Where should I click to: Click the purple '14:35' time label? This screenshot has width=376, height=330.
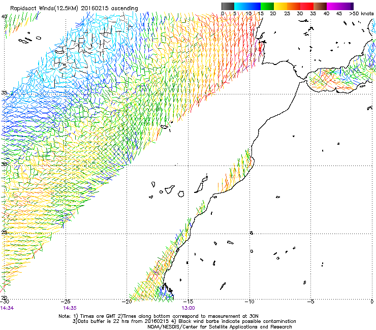(x=70, y=308)
